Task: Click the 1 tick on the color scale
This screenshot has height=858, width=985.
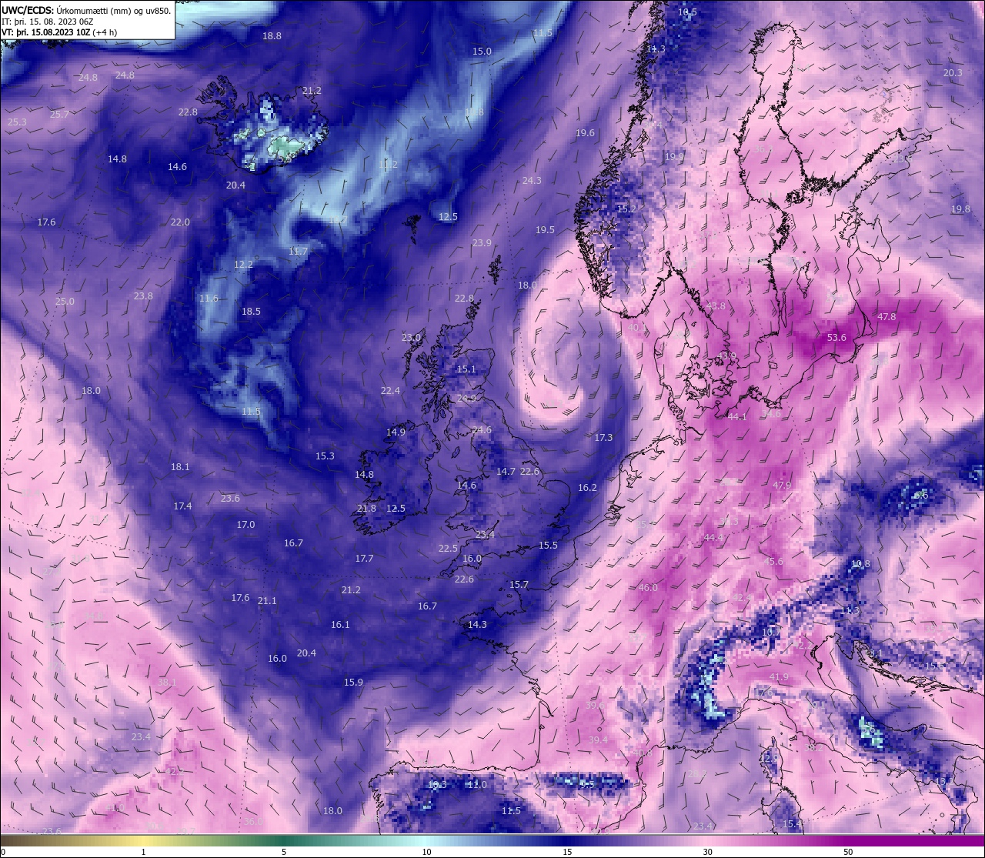Action: pos(144,852)
